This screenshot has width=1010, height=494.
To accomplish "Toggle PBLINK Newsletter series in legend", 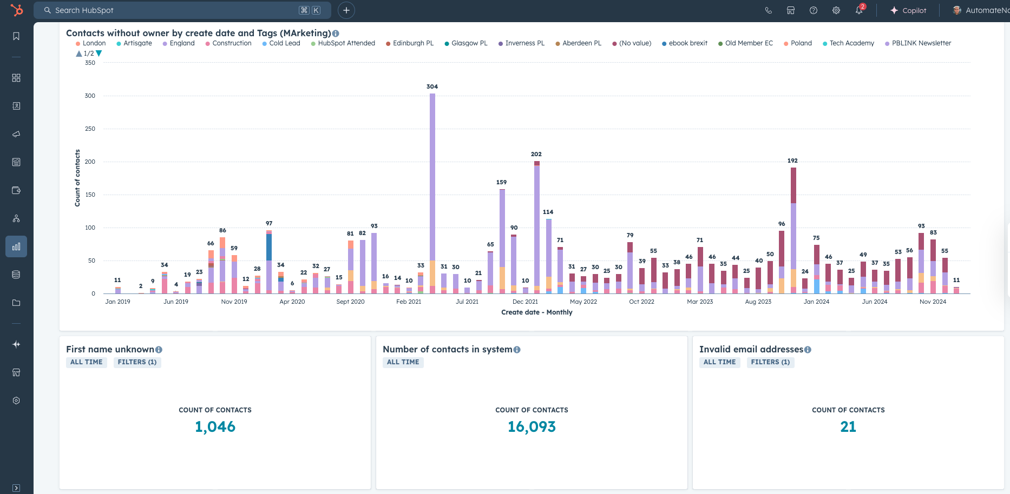I will coord(918,43).
